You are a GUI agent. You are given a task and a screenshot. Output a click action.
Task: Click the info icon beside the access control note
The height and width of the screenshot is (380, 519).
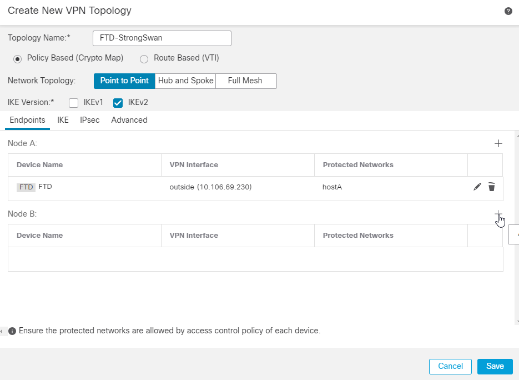pos(12,331)
